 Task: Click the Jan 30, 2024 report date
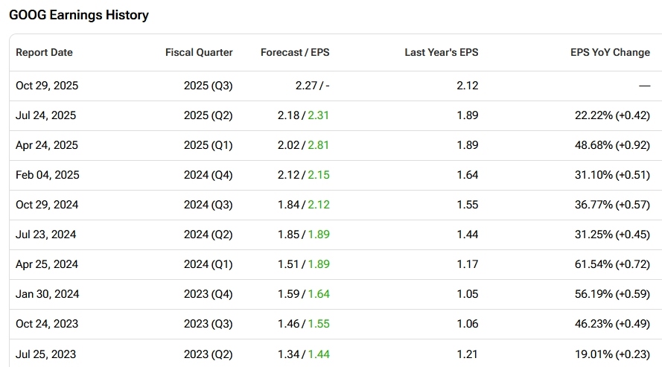point(47,294)
